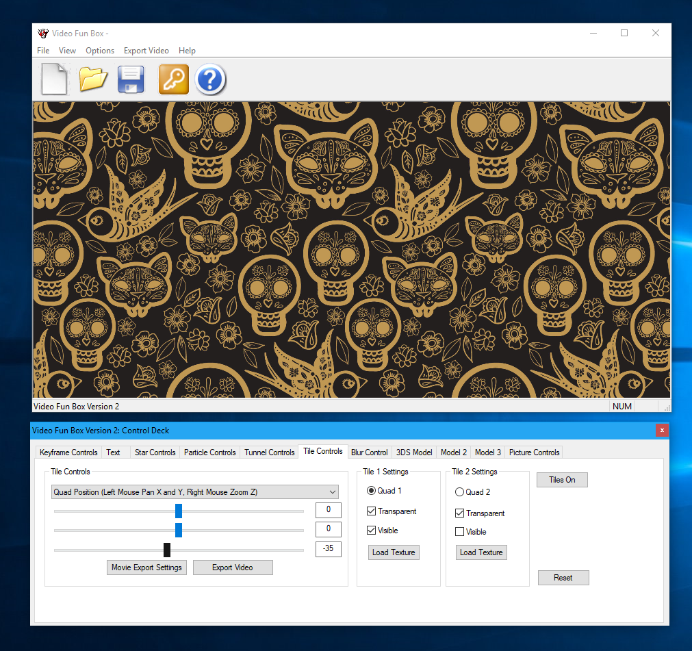Create a new file with blank page icon

(x=54, y=79)
